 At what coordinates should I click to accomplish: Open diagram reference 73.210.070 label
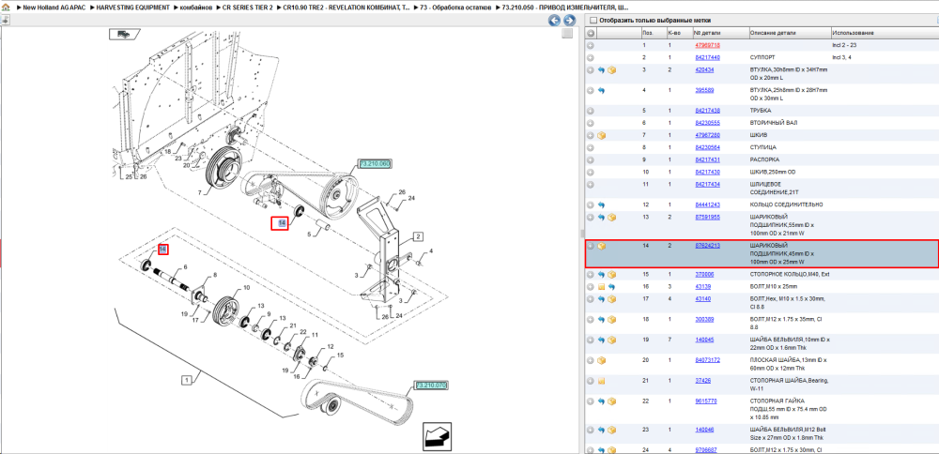click(431, 385)
